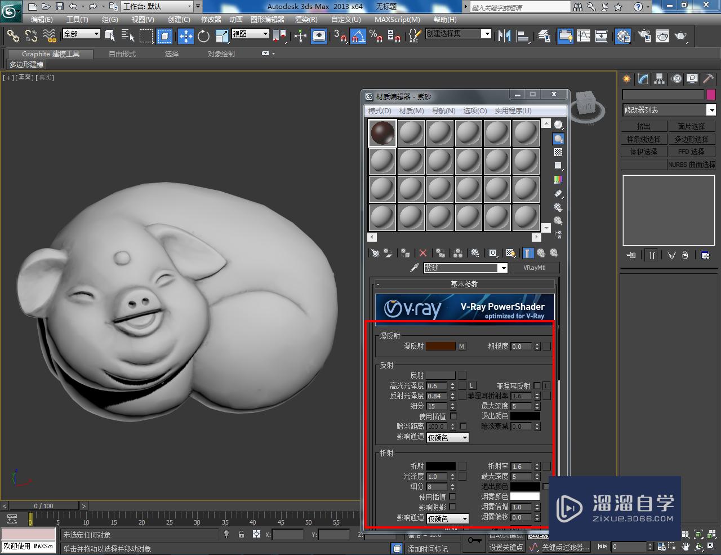Open the MAXScript(M) menu
Screen dimensions: 721x555
point(397,19)
